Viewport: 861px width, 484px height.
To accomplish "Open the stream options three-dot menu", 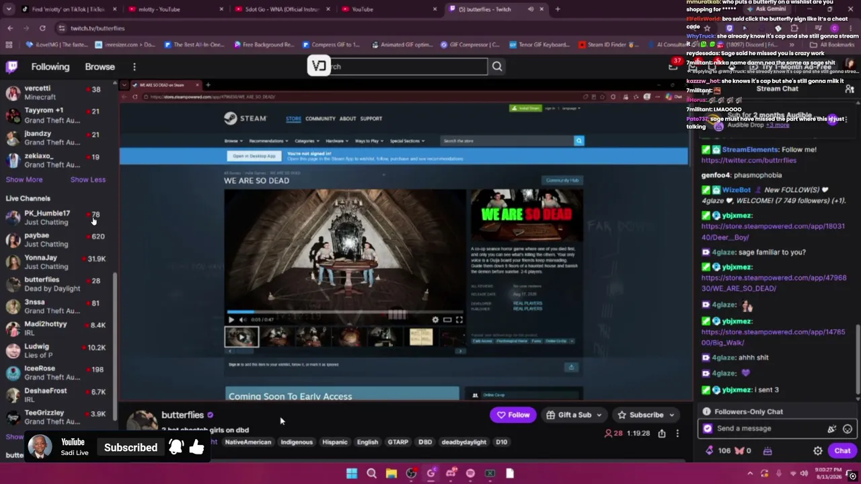I will click(x=677, y=434).
